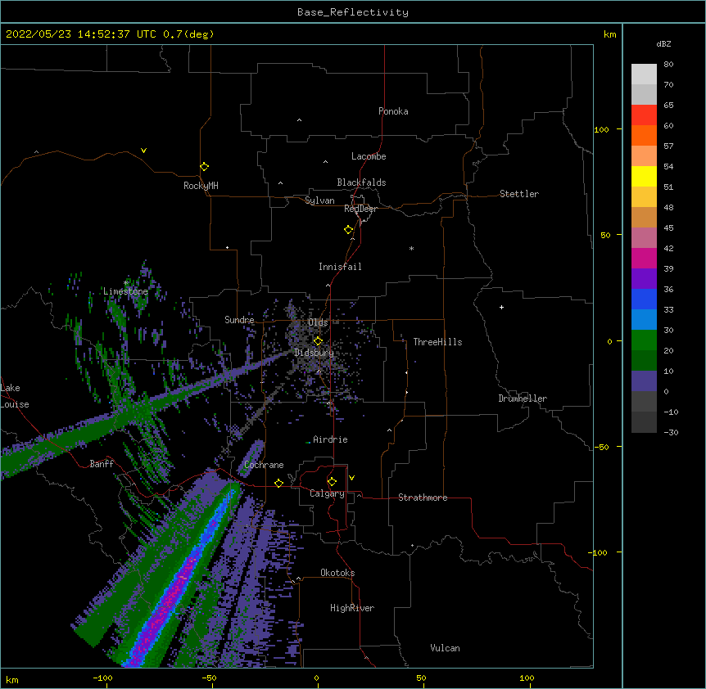Click the Calgary city label
Image resolution: width=706 pixels, height=689 pixels.
pyautogui.click(x=327, y=493)
